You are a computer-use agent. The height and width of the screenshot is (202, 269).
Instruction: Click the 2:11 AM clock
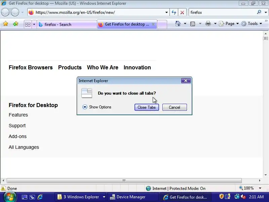tap(256, 197)
